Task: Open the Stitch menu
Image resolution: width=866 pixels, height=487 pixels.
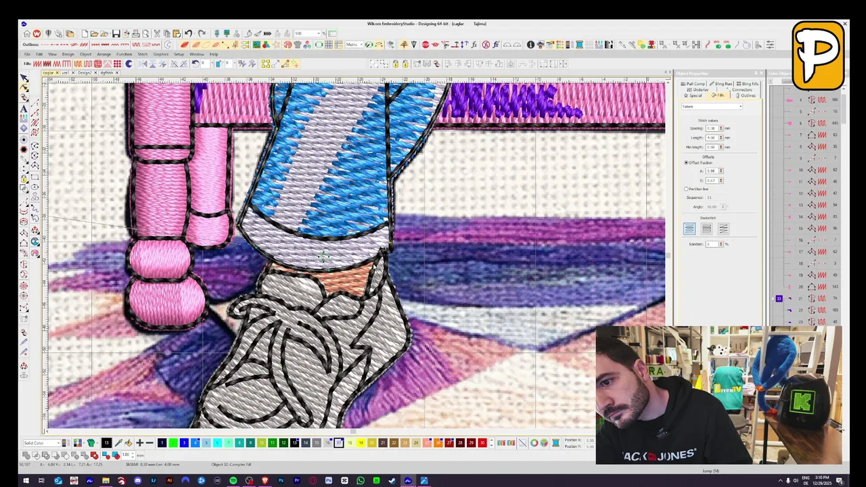Action: pyautogui.click(x=143, y=54)
